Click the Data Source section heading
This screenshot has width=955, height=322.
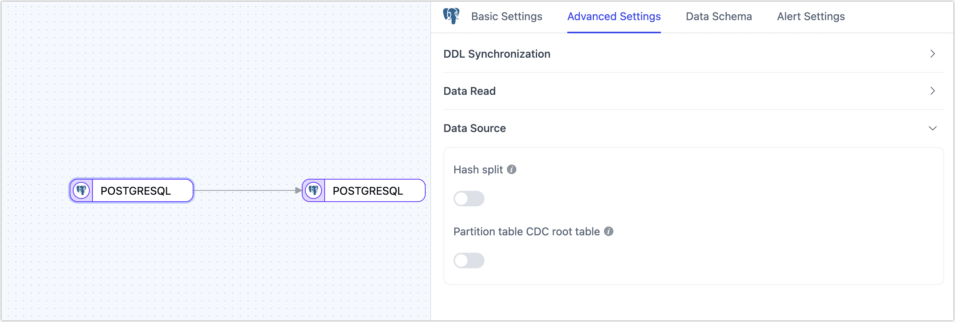tap(475, 128)
